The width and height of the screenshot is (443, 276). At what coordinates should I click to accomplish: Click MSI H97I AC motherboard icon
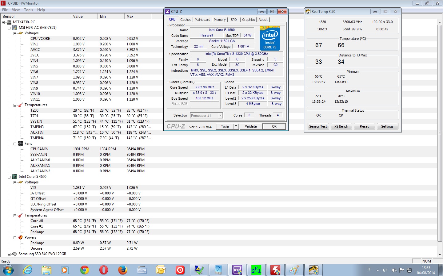pyautogui.click(x=15, y=28)
